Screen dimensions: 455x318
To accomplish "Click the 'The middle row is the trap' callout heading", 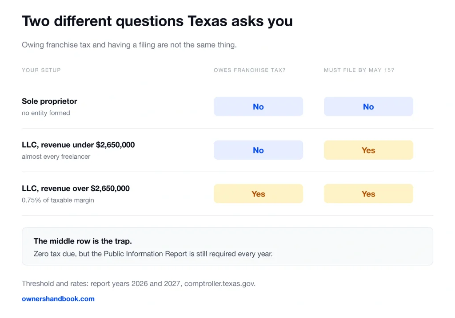I will 83,241.
